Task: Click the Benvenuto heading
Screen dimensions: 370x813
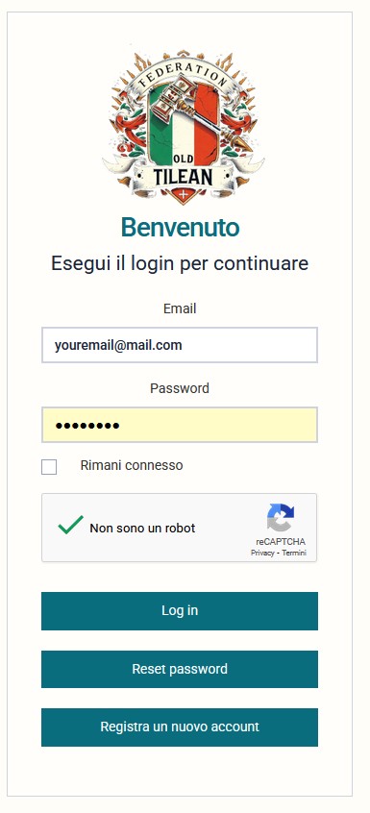Action: coord(180,228)
